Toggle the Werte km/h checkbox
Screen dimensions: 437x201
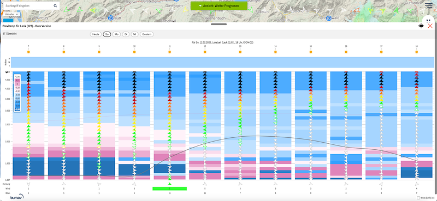click(x=418, y=198)
